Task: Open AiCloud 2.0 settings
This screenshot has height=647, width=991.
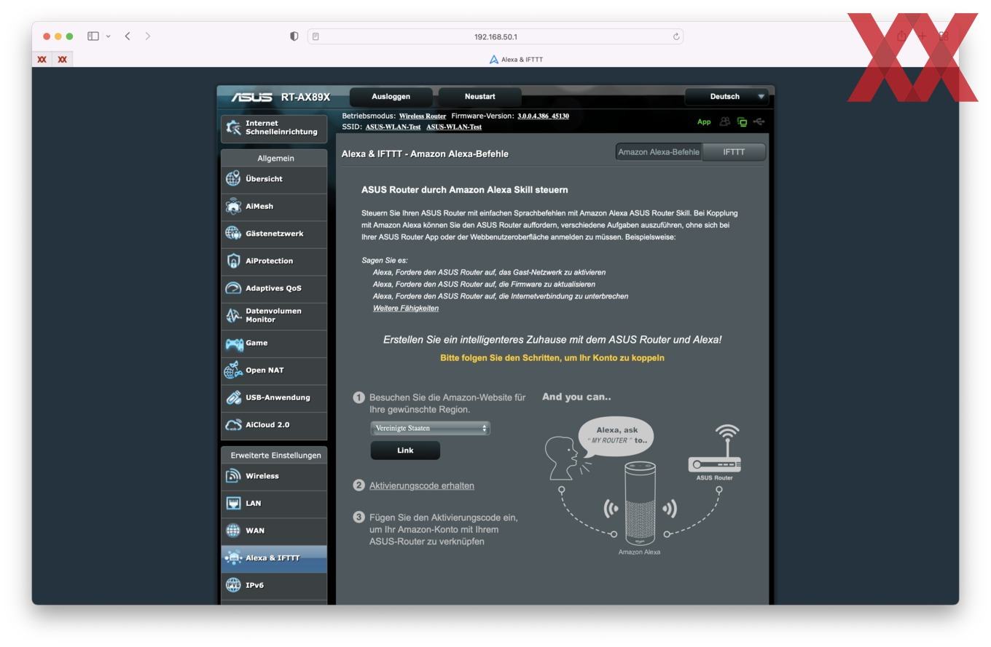Action: coord(274,425)
